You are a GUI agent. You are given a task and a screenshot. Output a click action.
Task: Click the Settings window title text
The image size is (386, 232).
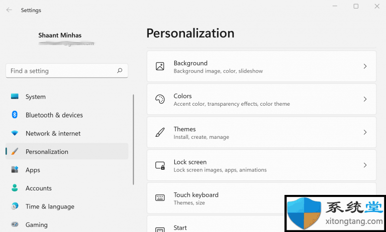pyautogui.click(x=31, y=11)
